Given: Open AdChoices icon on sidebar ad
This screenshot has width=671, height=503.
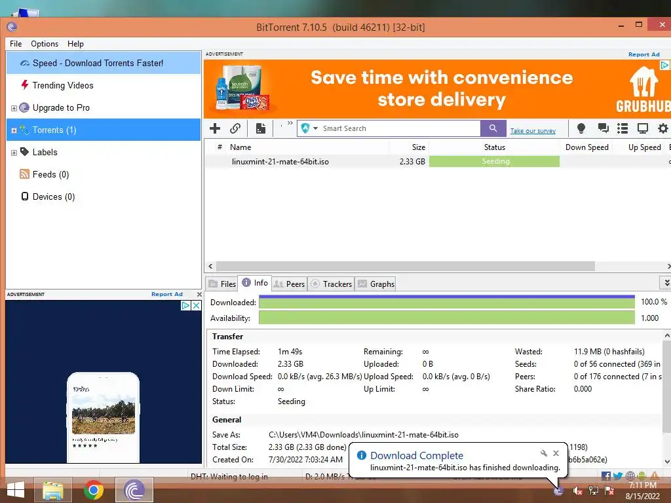Looking at the screenshot, I should click(x=185, y=305).
